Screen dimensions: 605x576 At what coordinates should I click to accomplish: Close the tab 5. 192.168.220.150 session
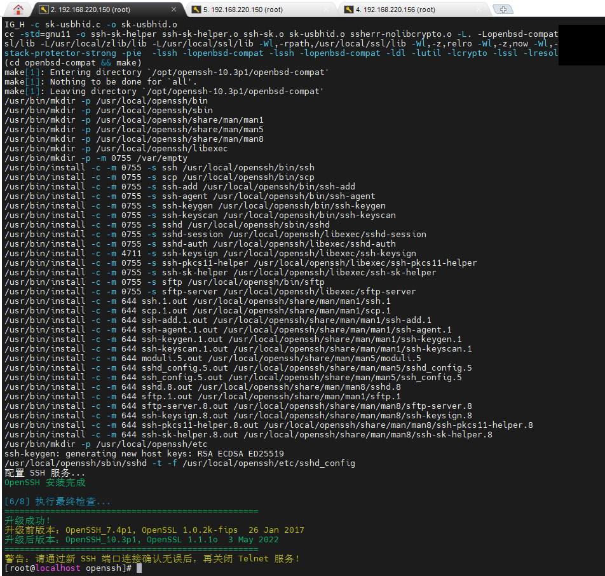pyautogui.click(x=327, y=10)
